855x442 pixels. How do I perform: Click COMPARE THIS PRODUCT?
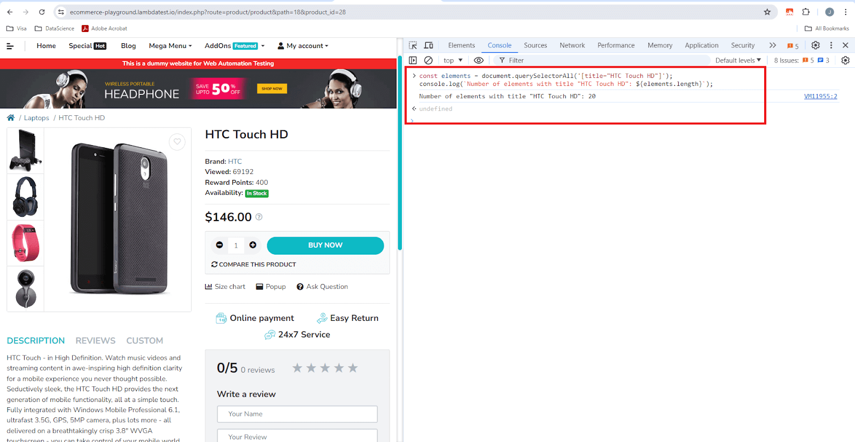[254, 264]
